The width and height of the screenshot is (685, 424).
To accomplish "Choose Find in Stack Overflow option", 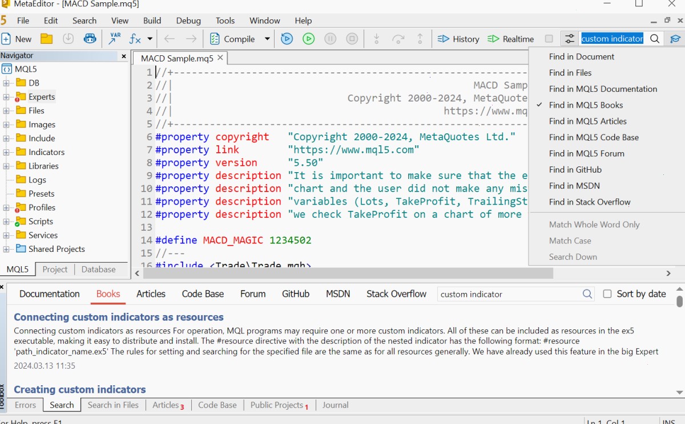I will 590,202.
